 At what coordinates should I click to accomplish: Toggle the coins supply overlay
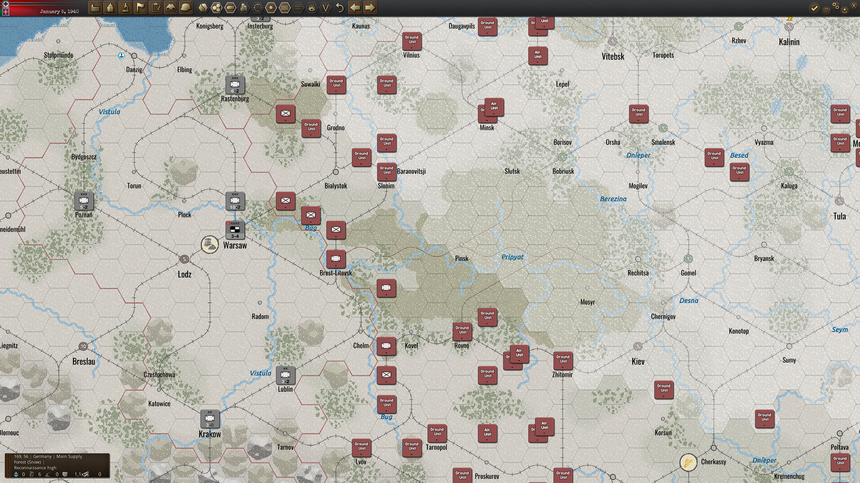[x=244, y=8]
